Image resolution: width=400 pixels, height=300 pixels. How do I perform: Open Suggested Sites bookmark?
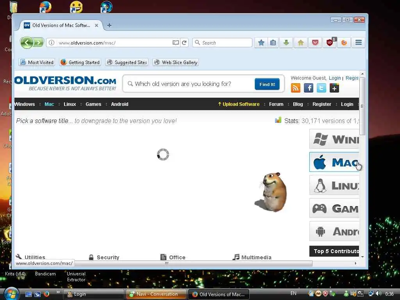[127, 62]
